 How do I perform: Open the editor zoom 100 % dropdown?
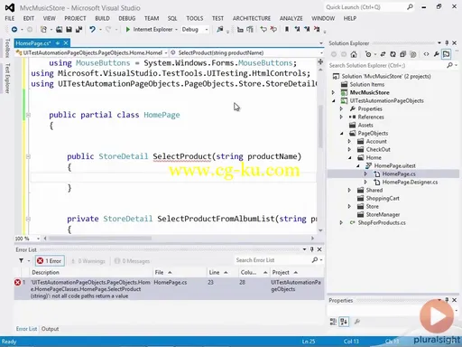point(38,239)
